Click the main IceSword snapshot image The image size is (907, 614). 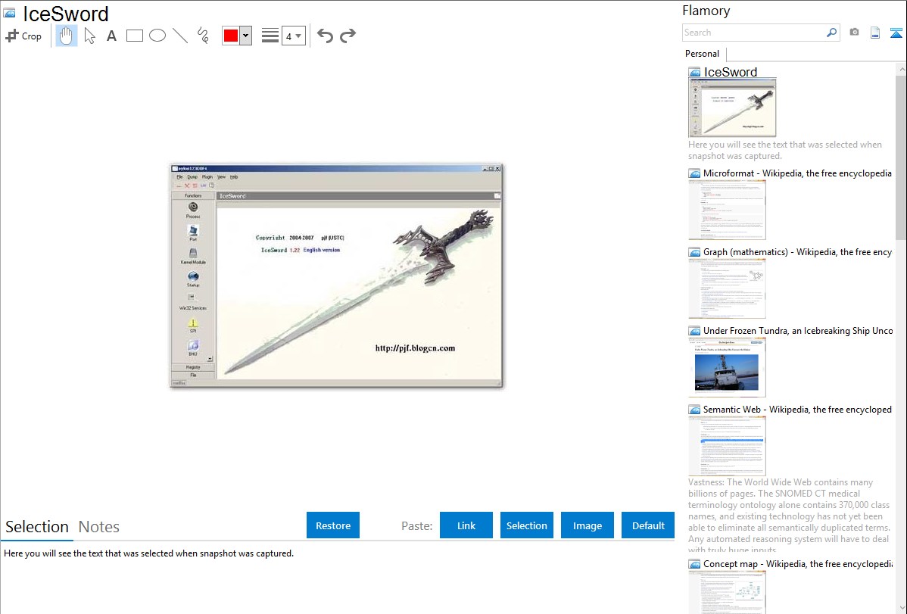(336, 276)
